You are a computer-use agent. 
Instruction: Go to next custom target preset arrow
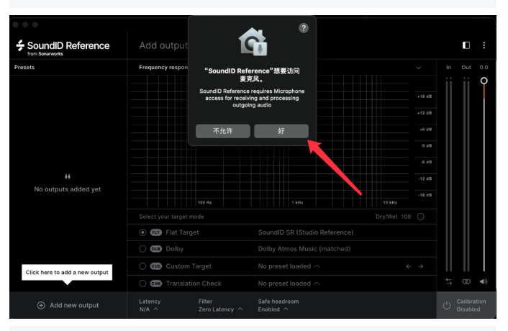click(x=422, y=266)
